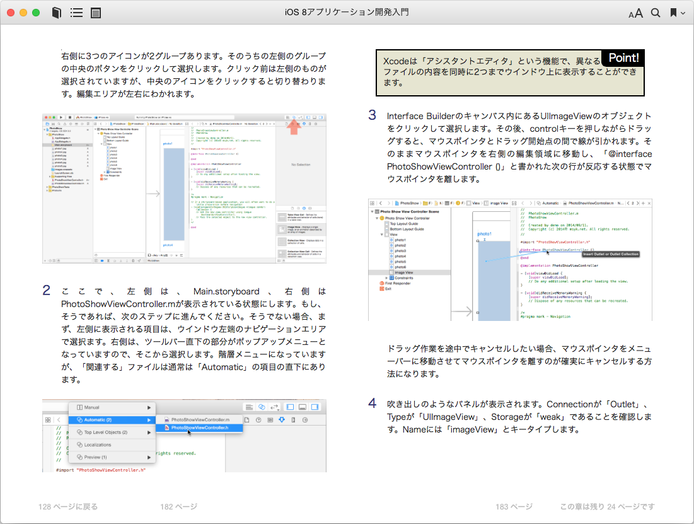The width and height of the screenshot is (694, 524).
Task: Open the font size appearance menu
Action: [x=635, y=13]
